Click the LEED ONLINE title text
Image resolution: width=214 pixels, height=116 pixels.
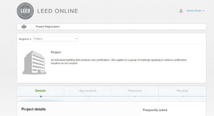point(57,11)
